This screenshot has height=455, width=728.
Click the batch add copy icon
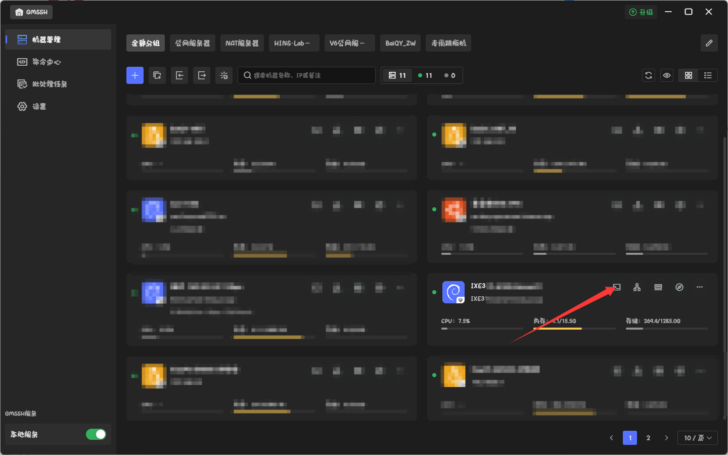[x=157, y=75]
